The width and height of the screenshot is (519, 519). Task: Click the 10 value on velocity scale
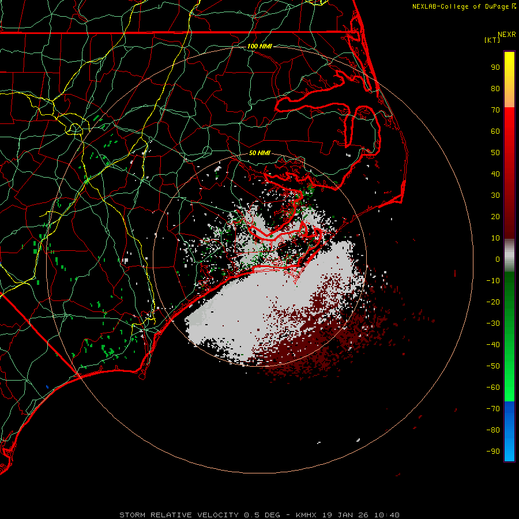click(x=495, y=238)
